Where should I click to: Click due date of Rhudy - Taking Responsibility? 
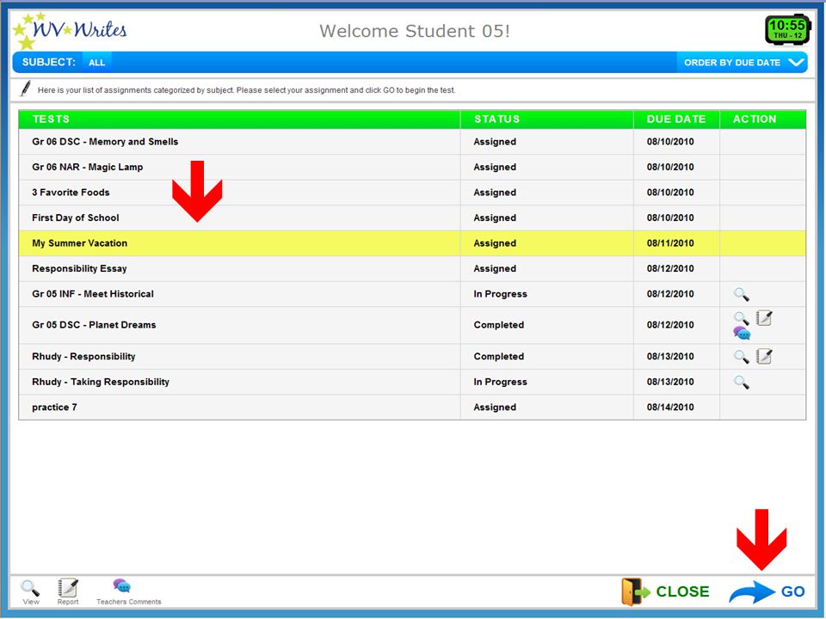pos(670,382)
